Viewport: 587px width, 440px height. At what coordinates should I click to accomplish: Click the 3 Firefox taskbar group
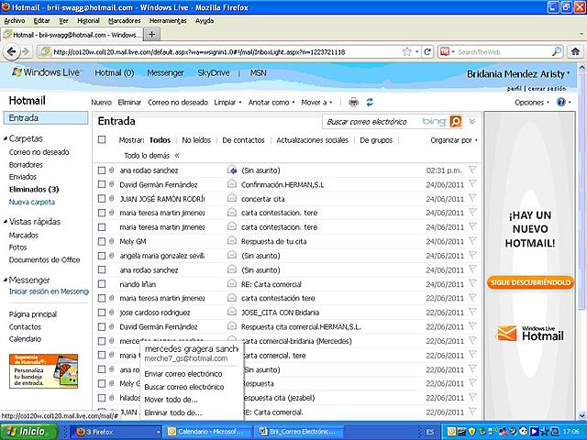(x=117, y=432)
